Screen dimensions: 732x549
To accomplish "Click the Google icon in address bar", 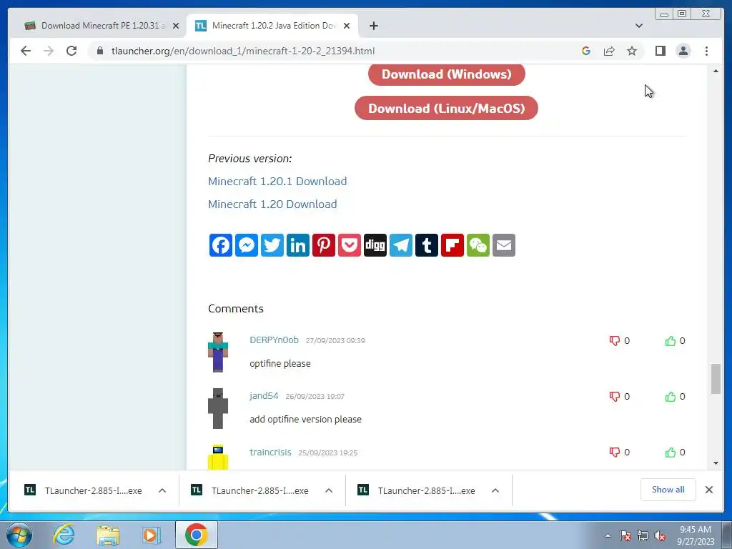I will (x=586, y=51).
